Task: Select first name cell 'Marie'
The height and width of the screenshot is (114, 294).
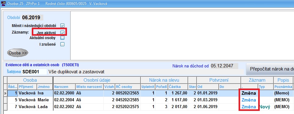Action: pyautogui.click(x=45, y=100)
